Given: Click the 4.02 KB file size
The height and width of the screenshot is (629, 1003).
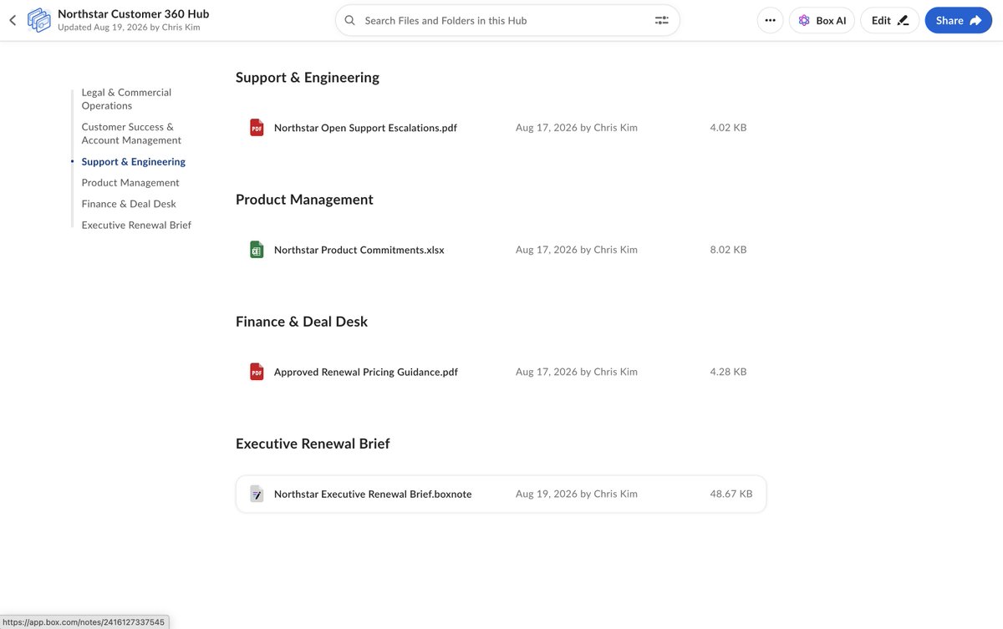Looking at the screenshot, I should (x=728, y=128).
